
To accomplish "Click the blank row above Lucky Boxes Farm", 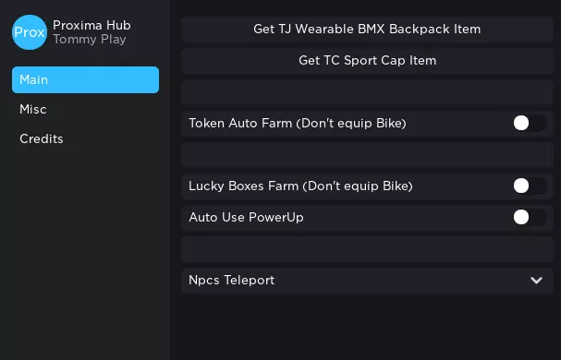I will click(x=367, y=155).
